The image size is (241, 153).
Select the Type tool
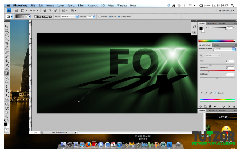[7, 91]
